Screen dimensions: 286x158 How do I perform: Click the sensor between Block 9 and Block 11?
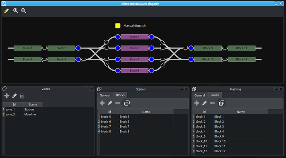[225, 48]
